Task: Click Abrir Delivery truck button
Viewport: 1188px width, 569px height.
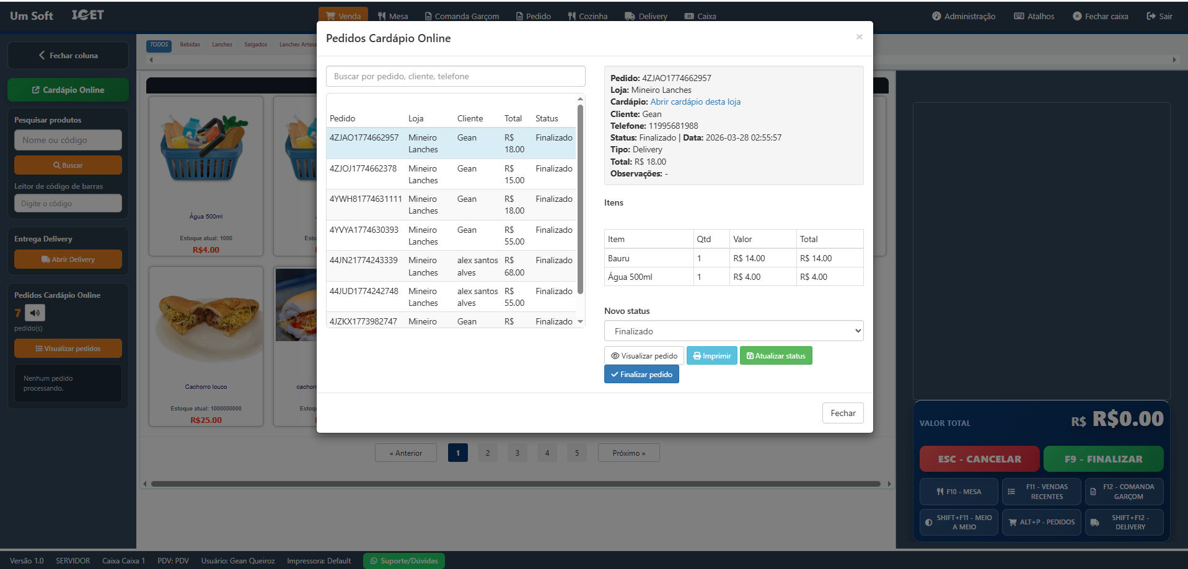Action: point(68,259)
